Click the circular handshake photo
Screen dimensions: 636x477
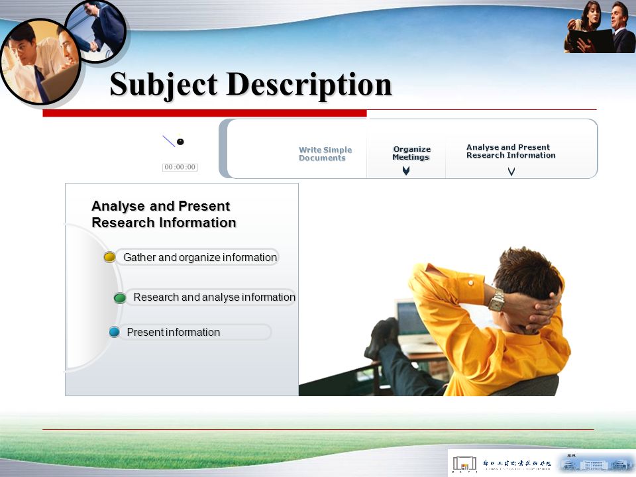96,32
